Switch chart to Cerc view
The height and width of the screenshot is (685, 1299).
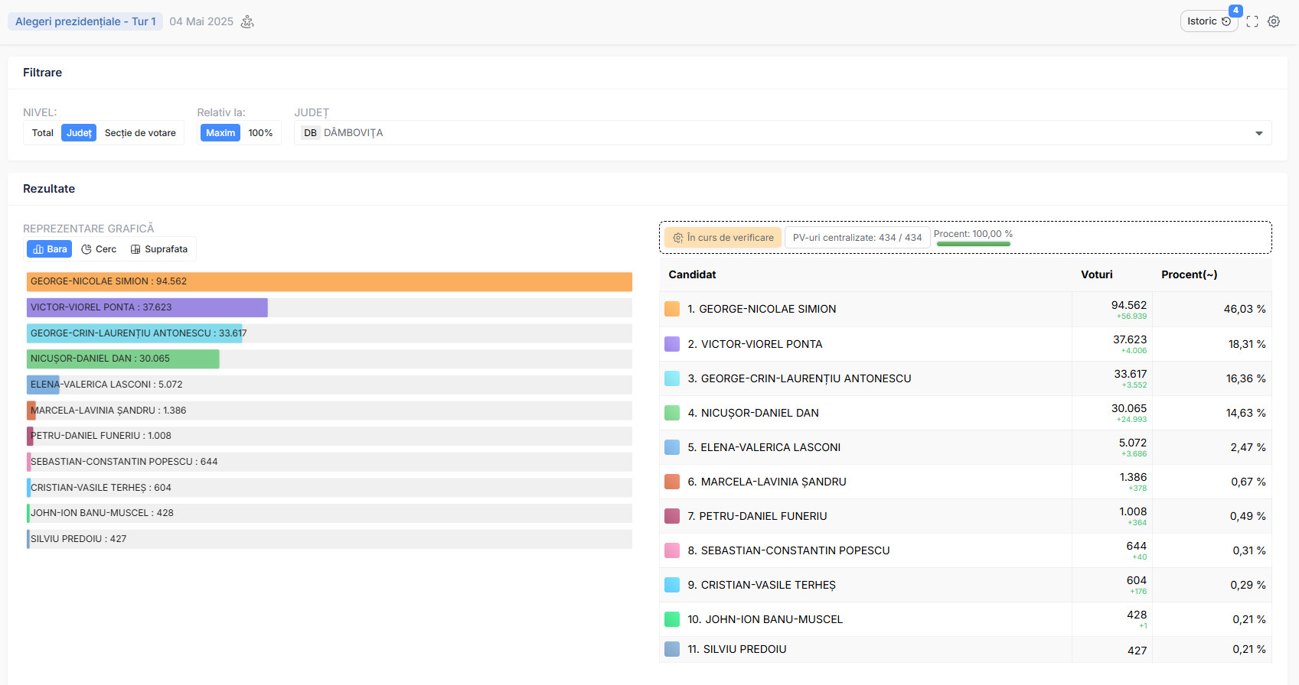tap(99, 249)
